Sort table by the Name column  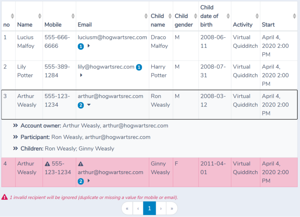coord(40,16)
